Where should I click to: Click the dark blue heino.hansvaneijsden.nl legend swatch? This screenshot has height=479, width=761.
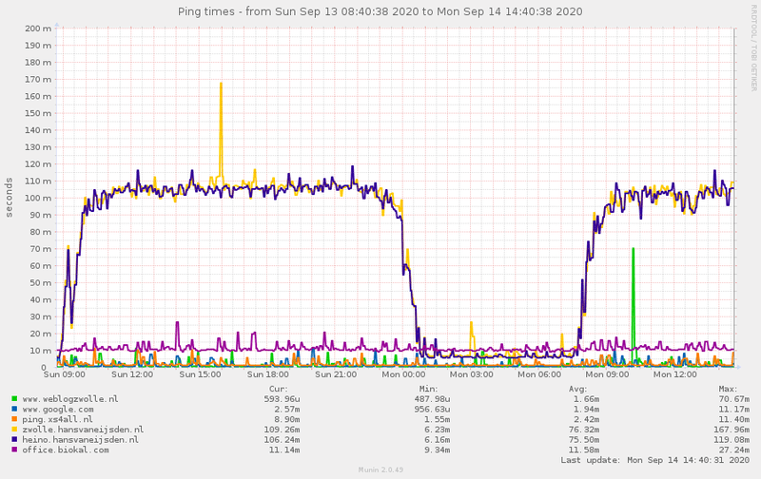tap(14, 439)
